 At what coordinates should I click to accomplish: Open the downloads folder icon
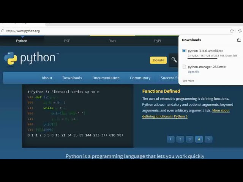(x=239, y=40)
